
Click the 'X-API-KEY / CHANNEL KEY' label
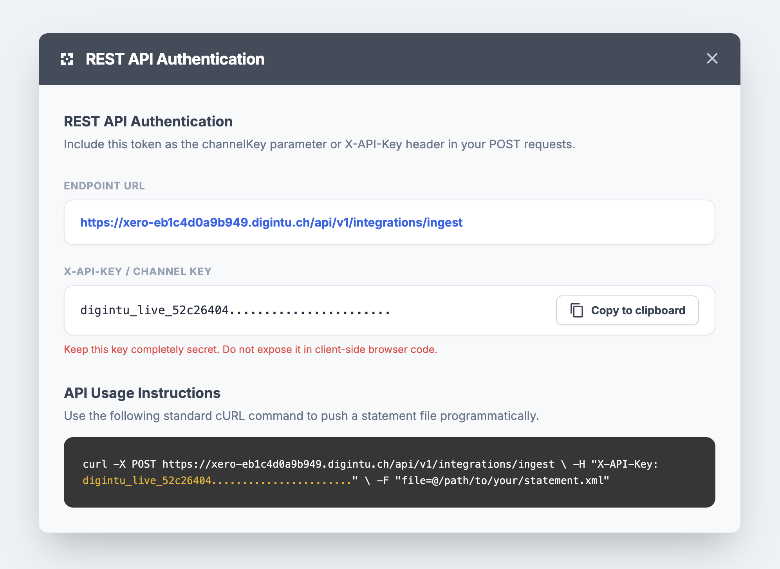point(138,272)
